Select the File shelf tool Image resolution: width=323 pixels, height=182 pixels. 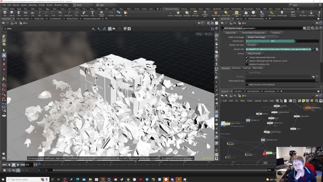(126, 14)
